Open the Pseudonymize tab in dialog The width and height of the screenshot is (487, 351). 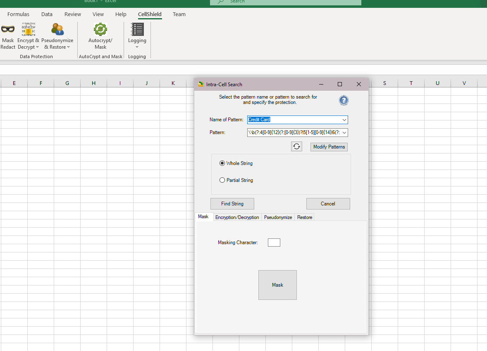coord(278,217)
